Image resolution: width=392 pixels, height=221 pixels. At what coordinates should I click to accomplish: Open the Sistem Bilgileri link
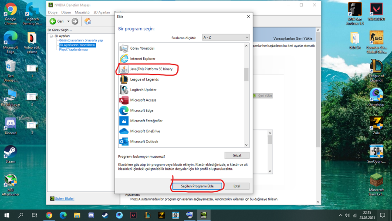64,199
